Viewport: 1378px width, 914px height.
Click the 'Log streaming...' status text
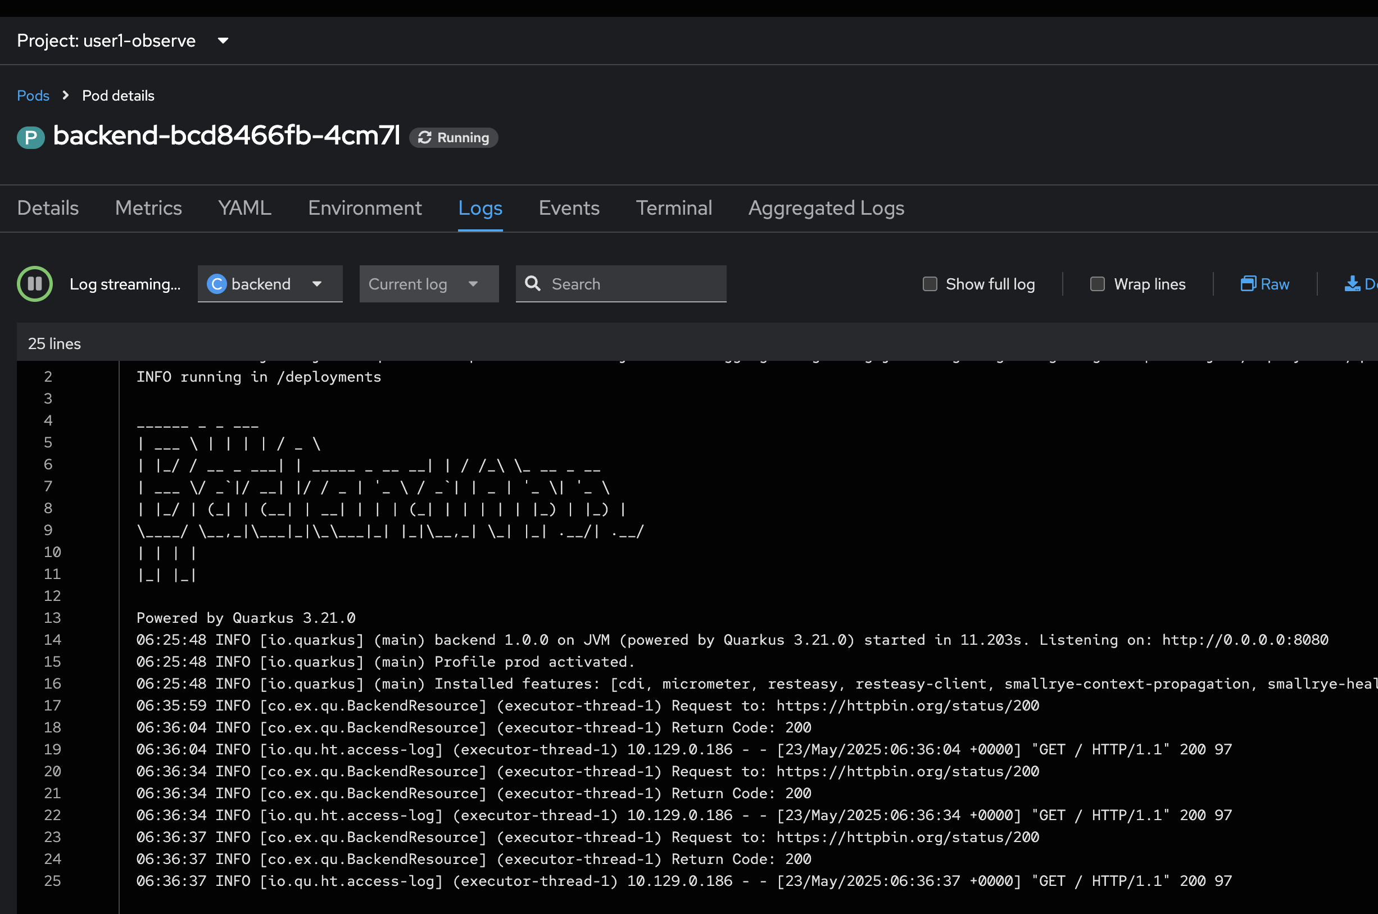(x=125, y=284)
